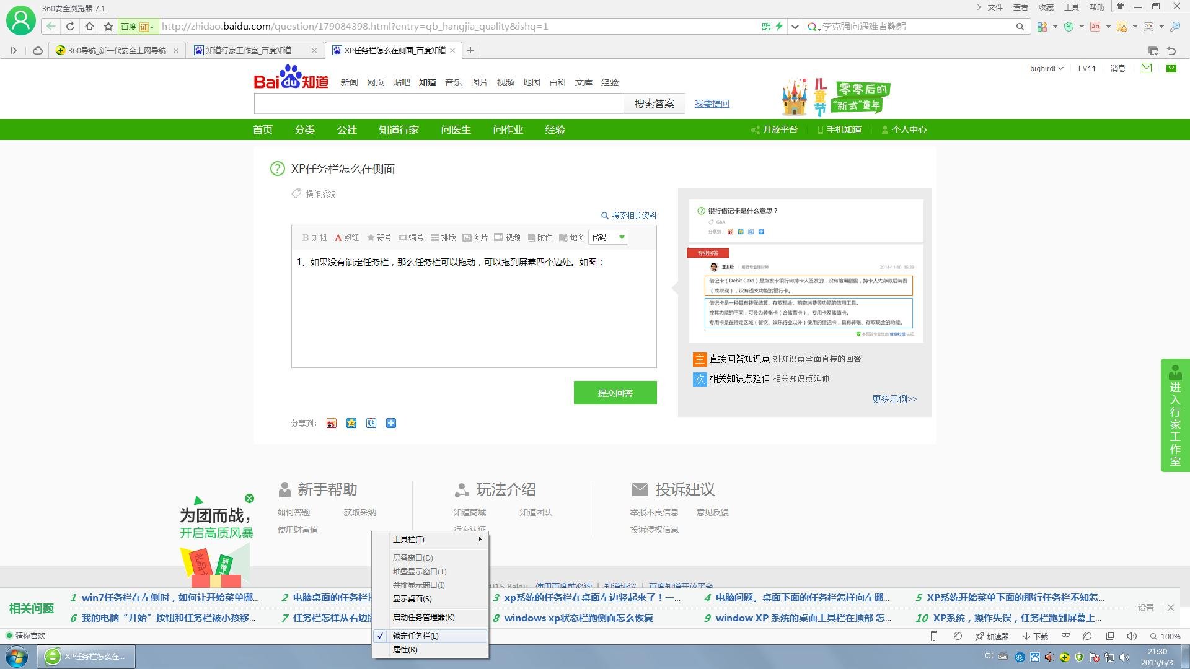
Task: Toggle 启动任务管理器 from the taskbar menu
Action: pos(423,617)
